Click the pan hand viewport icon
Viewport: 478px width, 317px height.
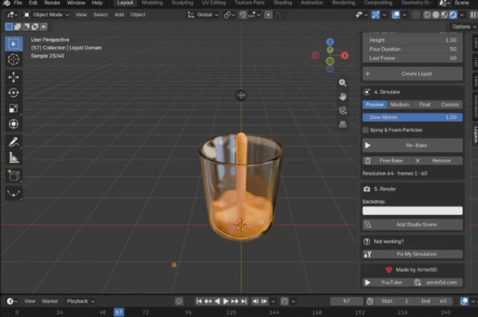pos(342,96)
